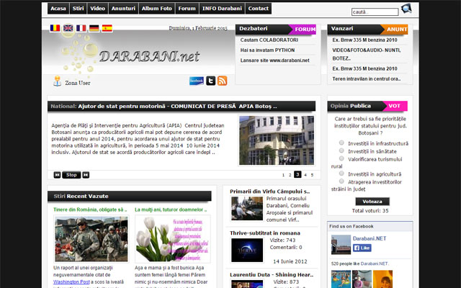Click the VOT tag on Opinia Publica
The image size is (461, 288).
tap(395, 106)
